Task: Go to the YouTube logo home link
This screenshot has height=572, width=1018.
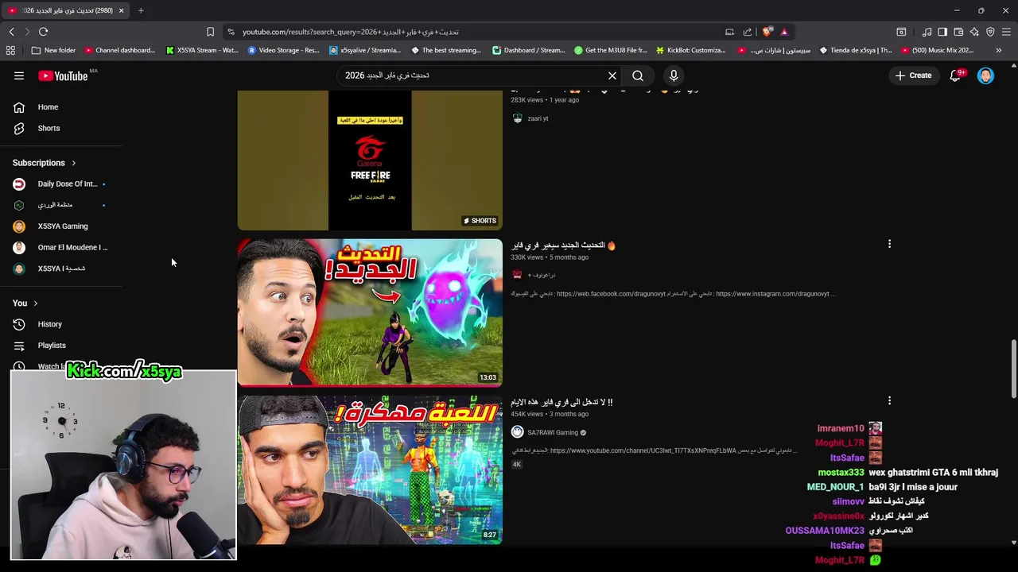Action: click(63, 75)
